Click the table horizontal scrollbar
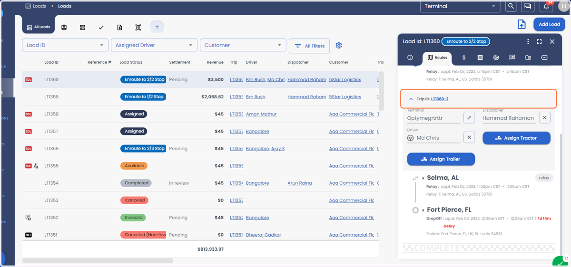Screen dimensions: 571x267 (98, 261)
